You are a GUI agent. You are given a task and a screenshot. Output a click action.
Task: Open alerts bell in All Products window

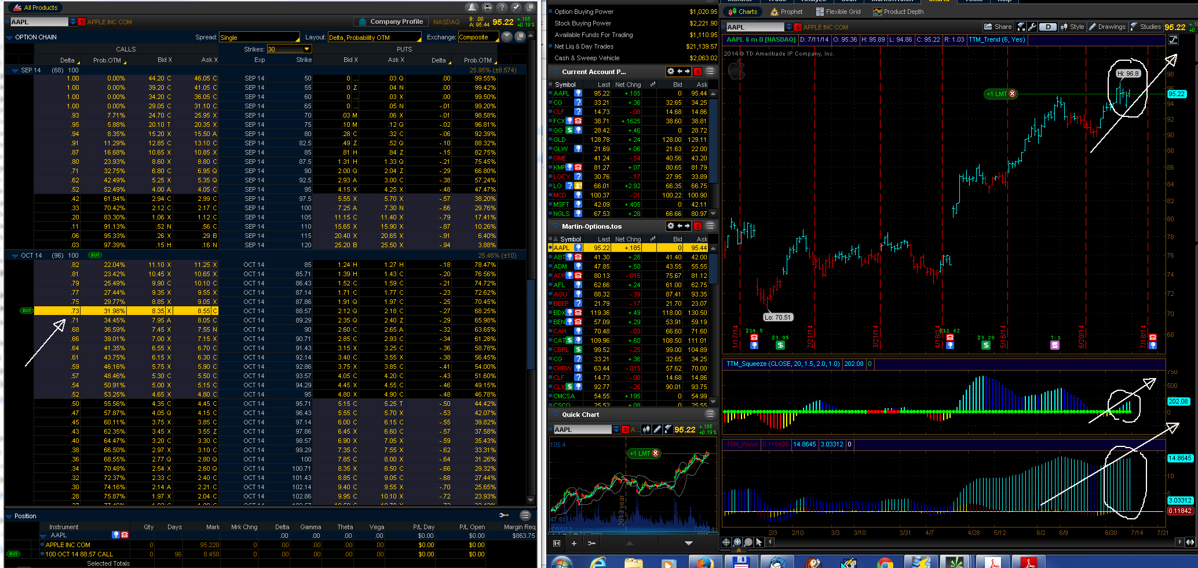pyautogui.click(x=473, y=8)
